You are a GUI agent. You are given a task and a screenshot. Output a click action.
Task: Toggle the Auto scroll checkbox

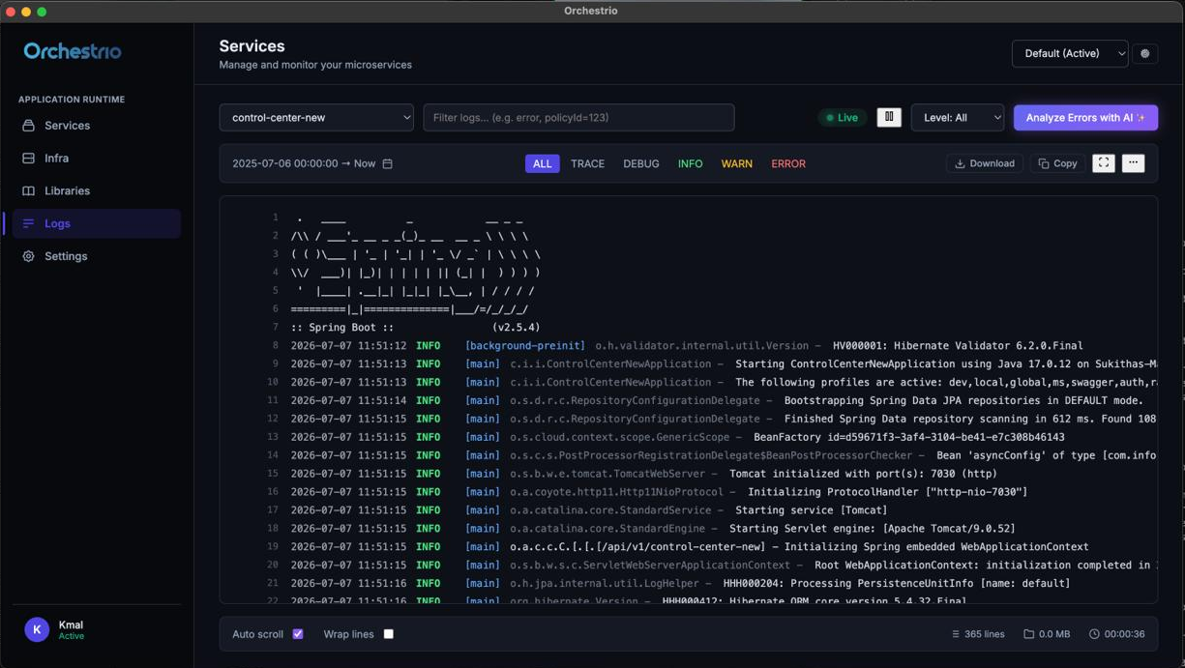[298, 634]
